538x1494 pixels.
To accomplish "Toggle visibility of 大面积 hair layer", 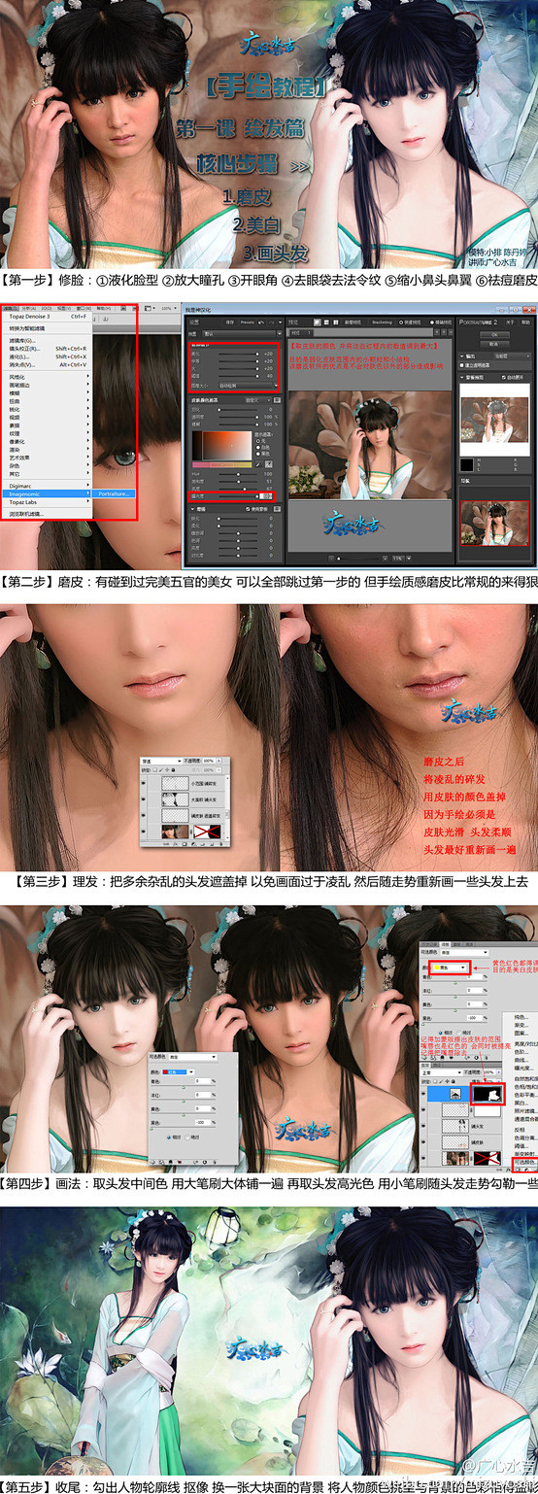I will [x=145, y=799].
